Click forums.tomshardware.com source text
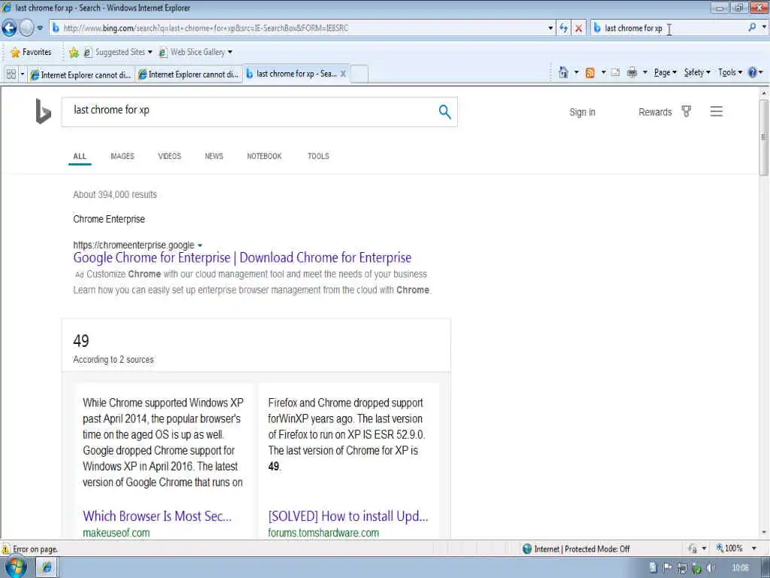The image size is (770, 578). coord(323,533)
